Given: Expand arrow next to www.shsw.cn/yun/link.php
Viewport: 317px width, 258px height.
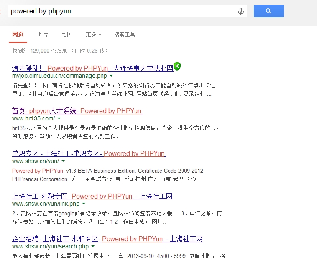Looking at the screenshot, I should click(x=84, y=204).
